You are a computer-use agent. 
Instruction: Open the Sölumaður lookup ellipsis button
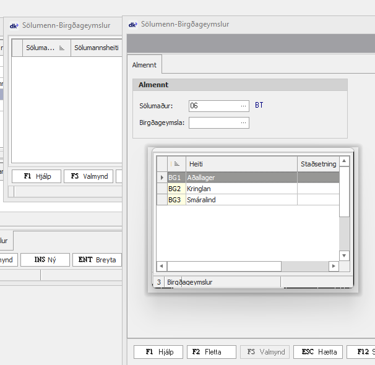(x=244, y=106)
